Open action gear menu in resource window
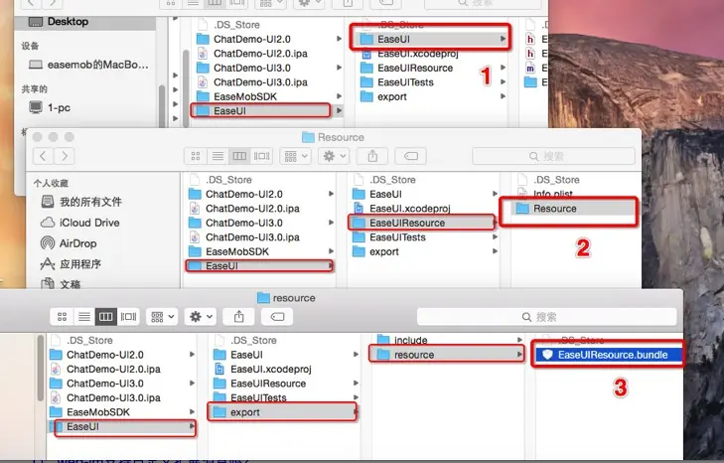724x463 pixels. click(x=201, y=317)
